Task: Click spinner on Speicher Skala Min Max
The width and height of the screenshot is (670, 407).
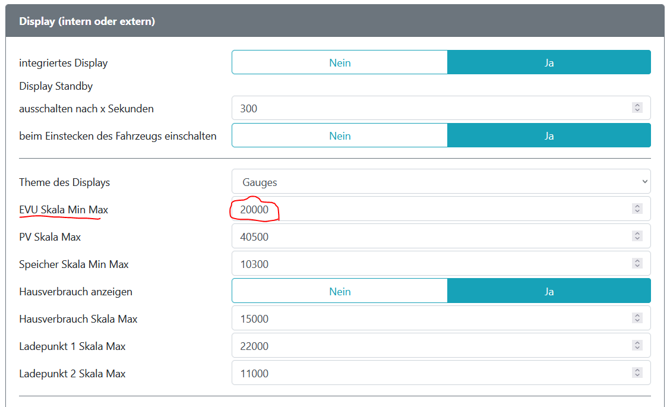Action: (x=637, y=264)
